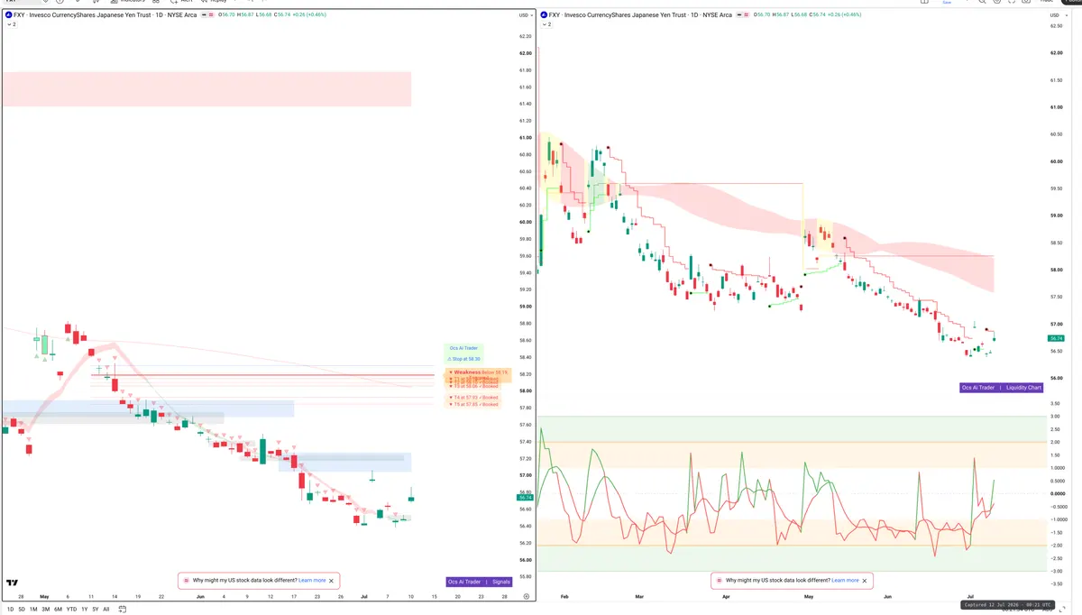
Task: Click the info icon in left chart notice
Action: [186, 581]
